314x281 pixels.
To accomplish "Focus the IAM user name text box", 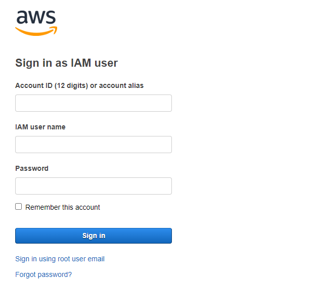I will pos(94,145).
